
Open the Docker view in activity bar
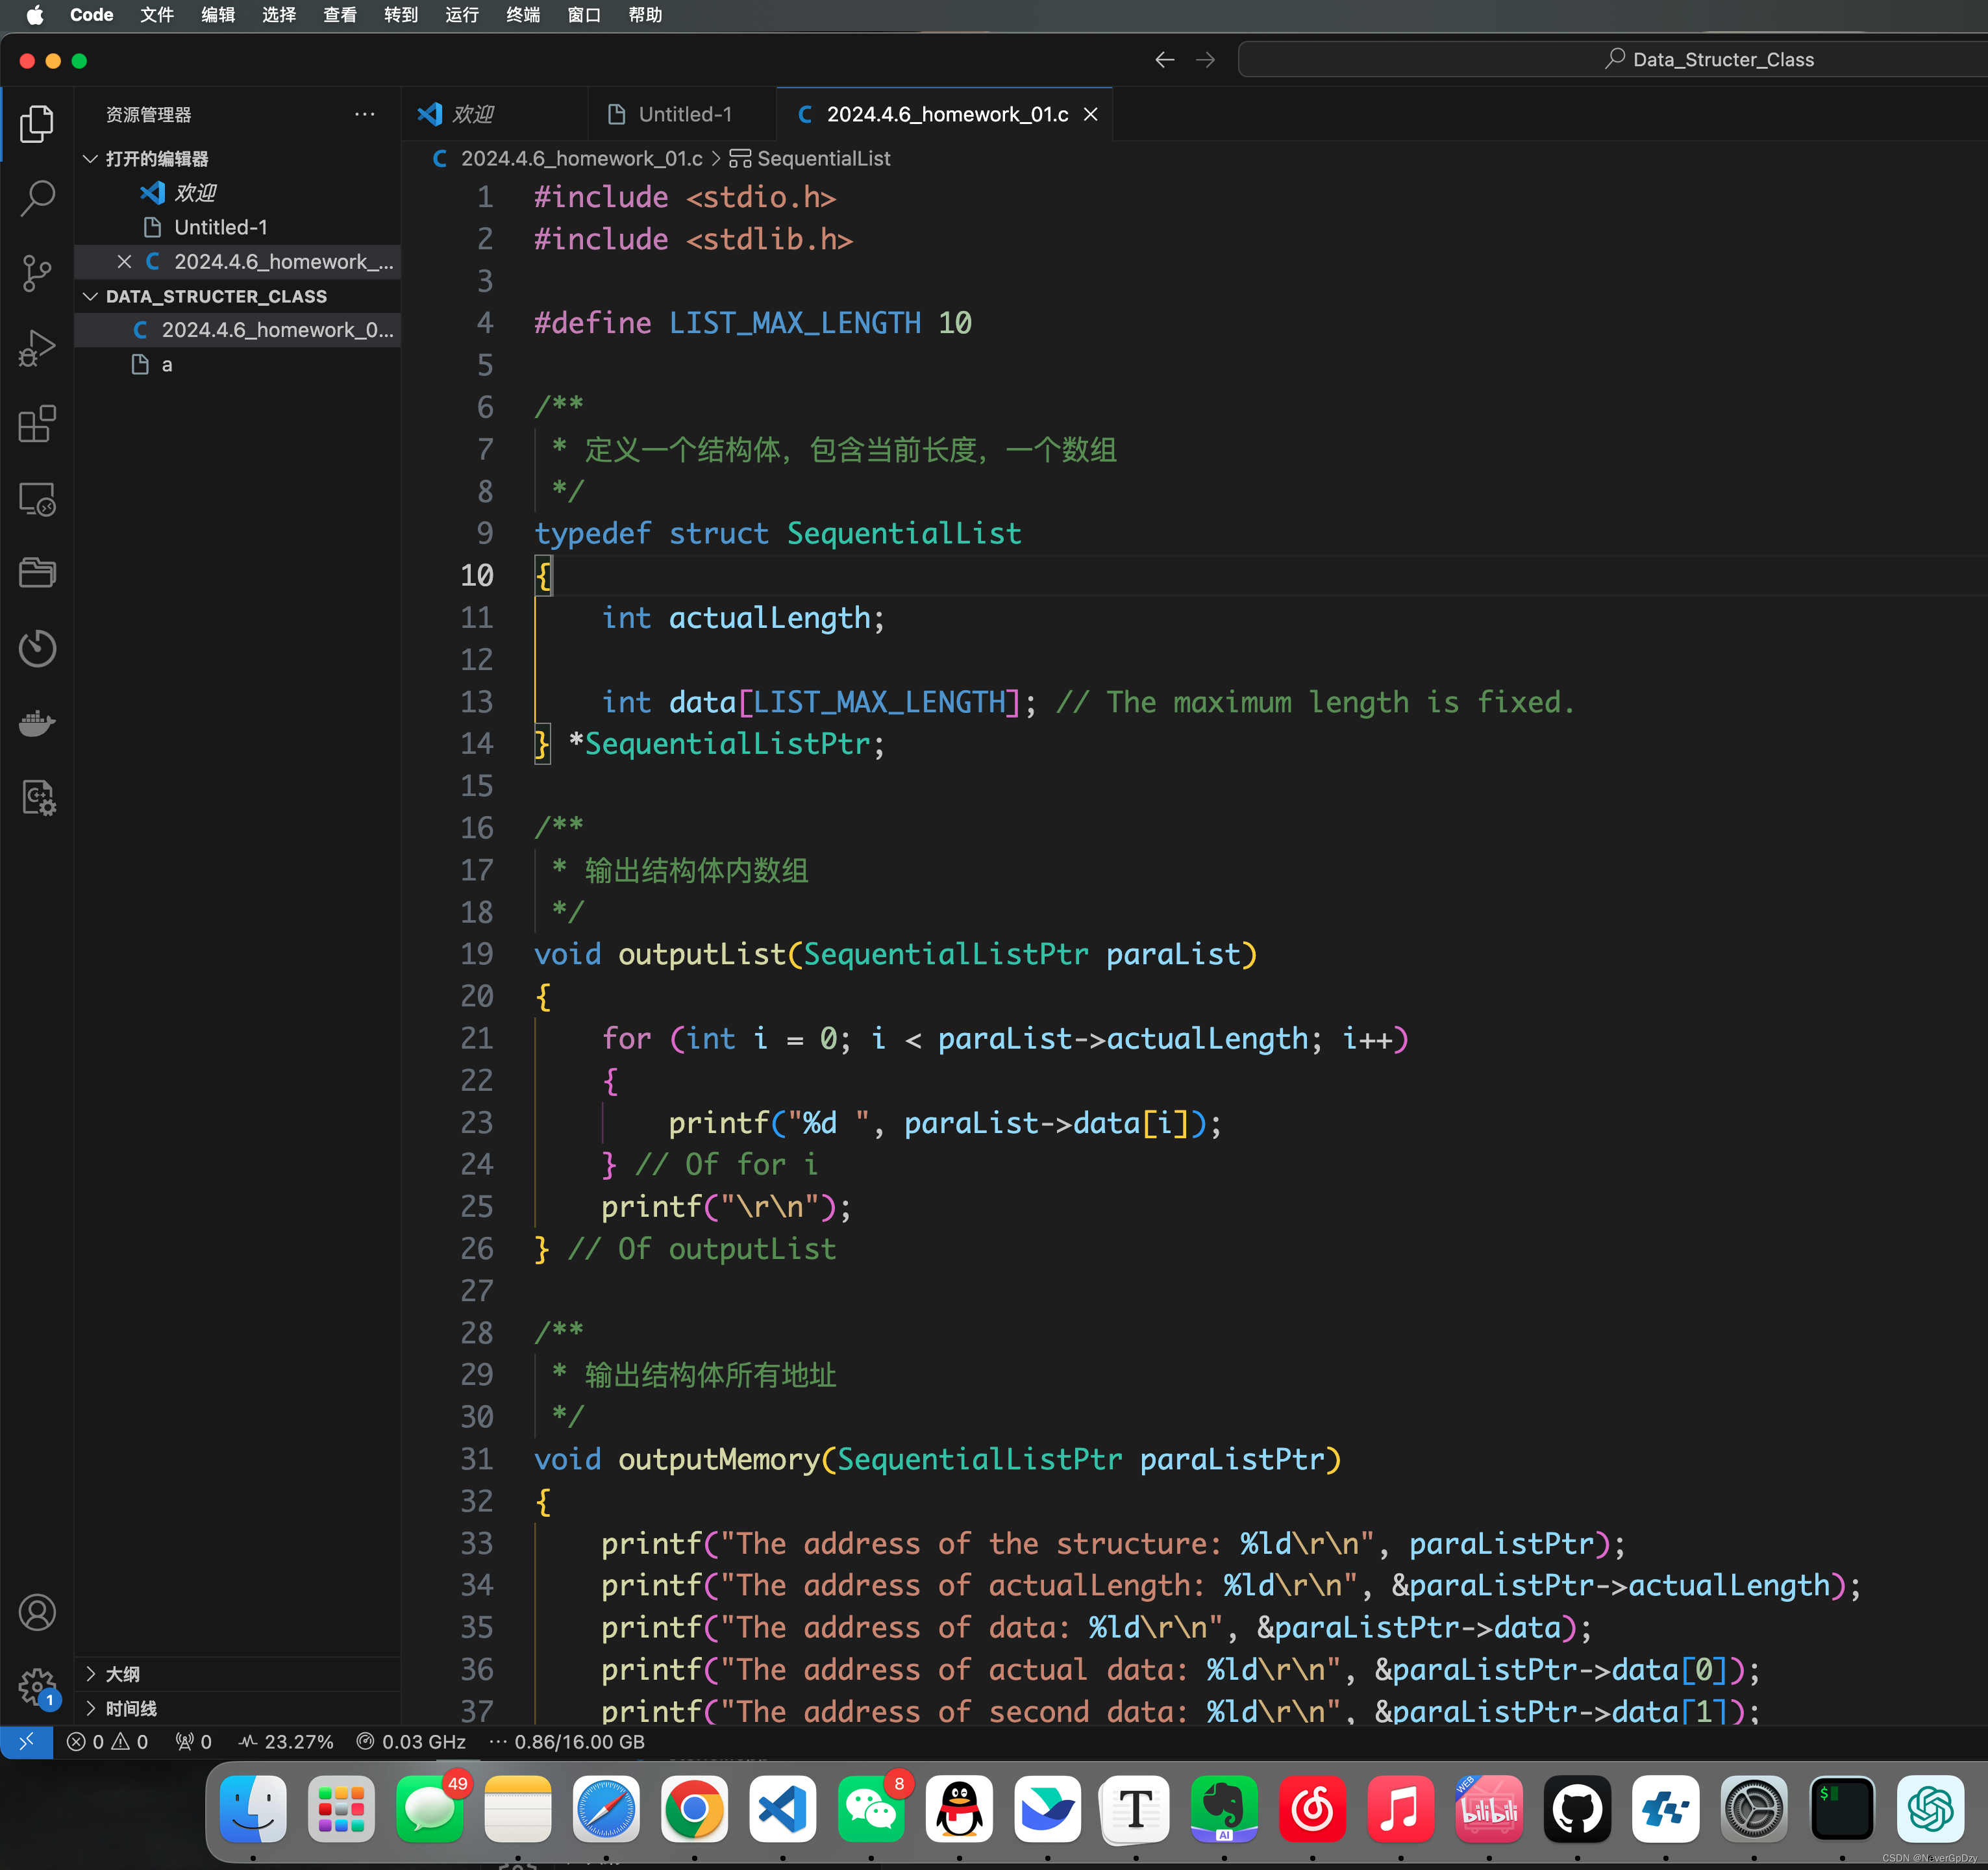point(37,722)
